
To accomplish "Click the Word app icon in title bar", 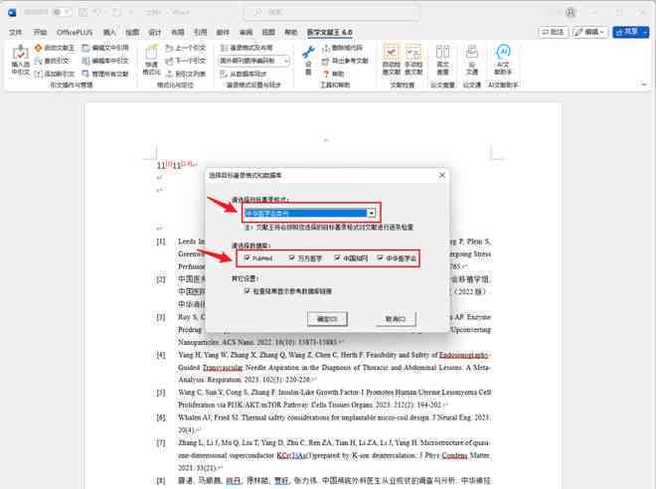I will click(12, 12).
